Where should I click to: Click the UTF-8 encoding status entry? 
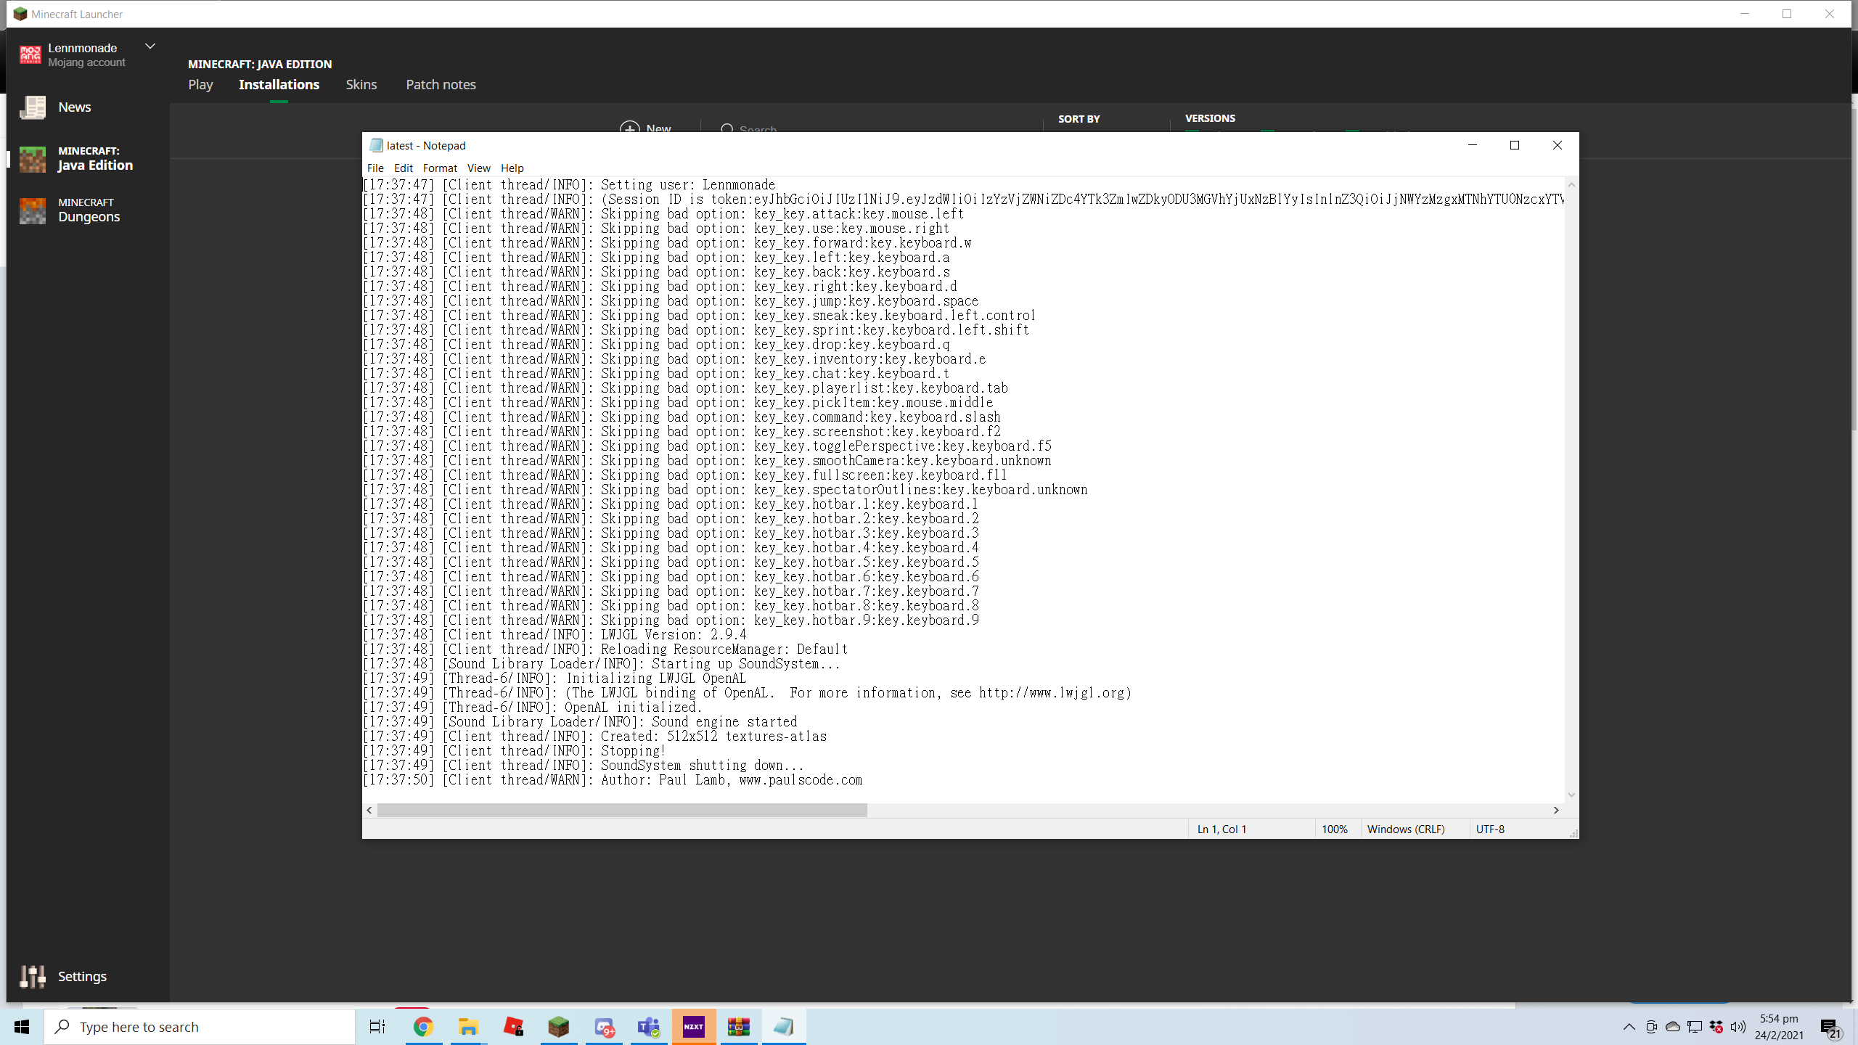click(x=1490, y=829)
